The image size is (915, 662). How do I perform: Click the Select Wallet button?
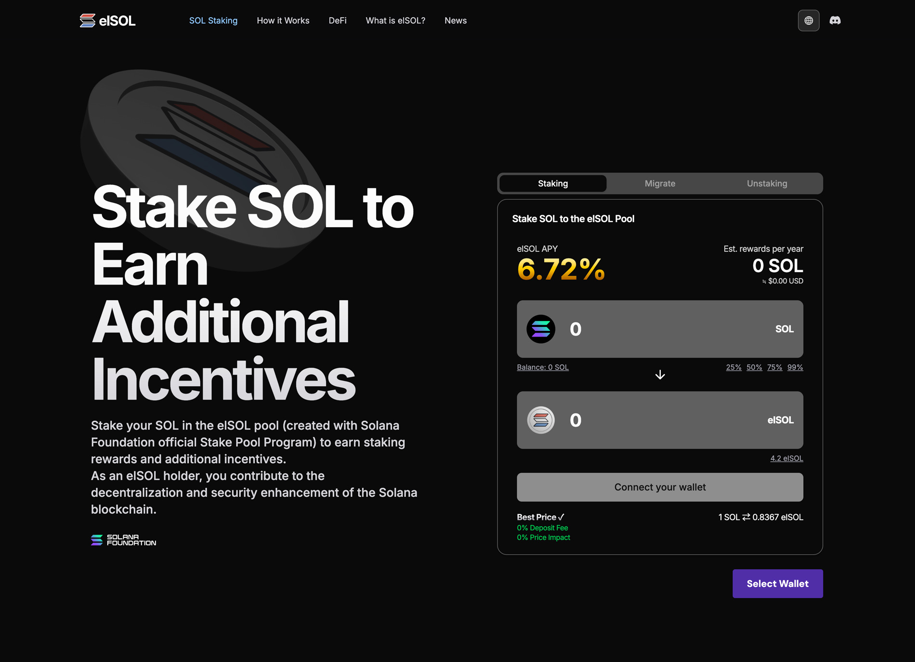[x=777, y=584]
